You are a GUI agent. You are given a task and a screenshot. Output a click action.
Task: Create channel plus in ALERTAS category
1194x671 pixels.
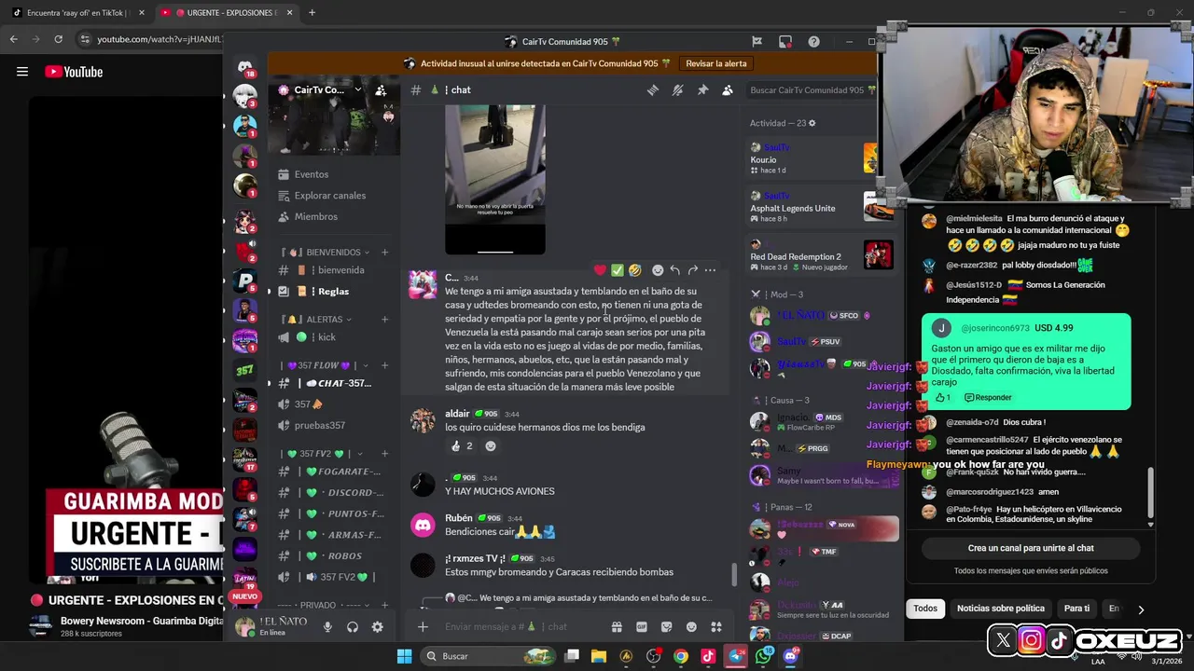click(x=384, y=320)
